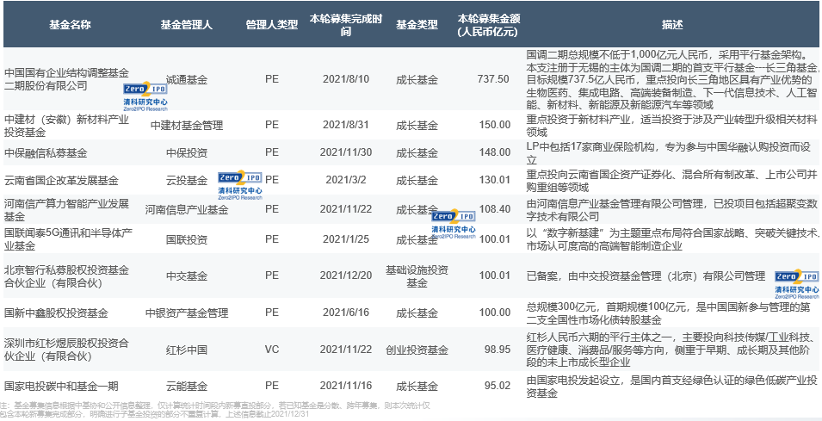Viewport: 822px width, 421px height.
Task: Click amount value 100.00
Action: tap(494, 313)
